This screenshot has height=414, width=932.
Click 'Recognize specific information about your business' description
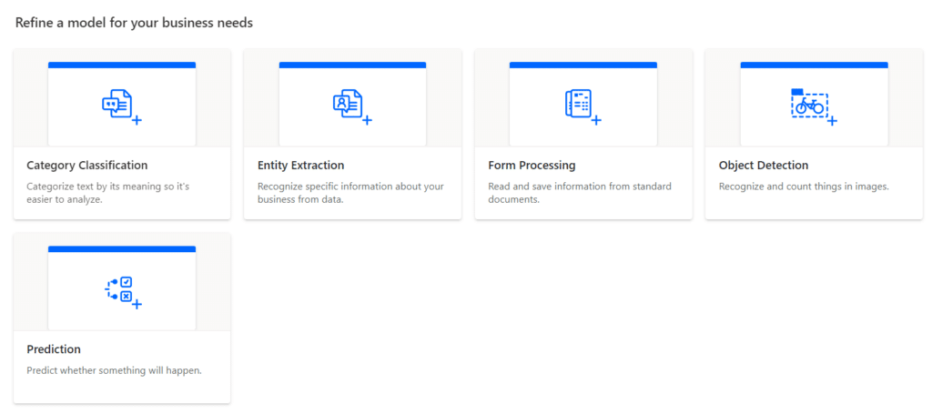pos(350,193)
